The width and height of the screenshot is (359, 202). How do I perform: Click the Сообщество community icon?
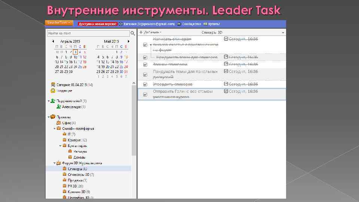tap(179, 24)
